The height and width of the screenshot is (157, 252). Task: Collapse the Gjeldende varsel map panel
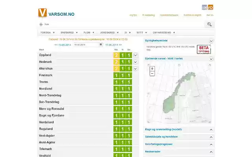tap(211, 59)
